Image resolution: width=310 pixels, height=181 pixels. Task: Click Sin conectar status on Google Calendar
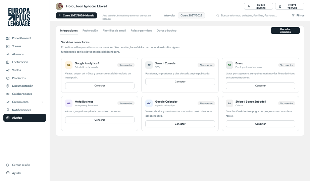pos(206,103)
